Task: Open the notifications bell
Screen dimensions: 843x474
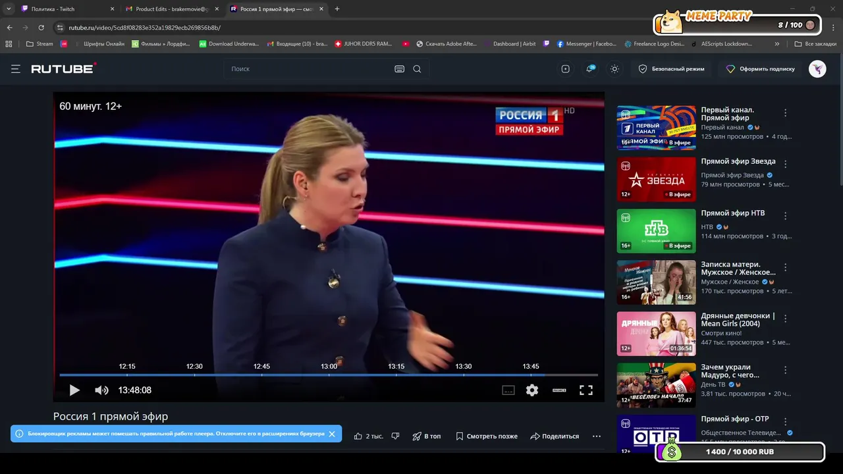Action: (x=590, y=69)
